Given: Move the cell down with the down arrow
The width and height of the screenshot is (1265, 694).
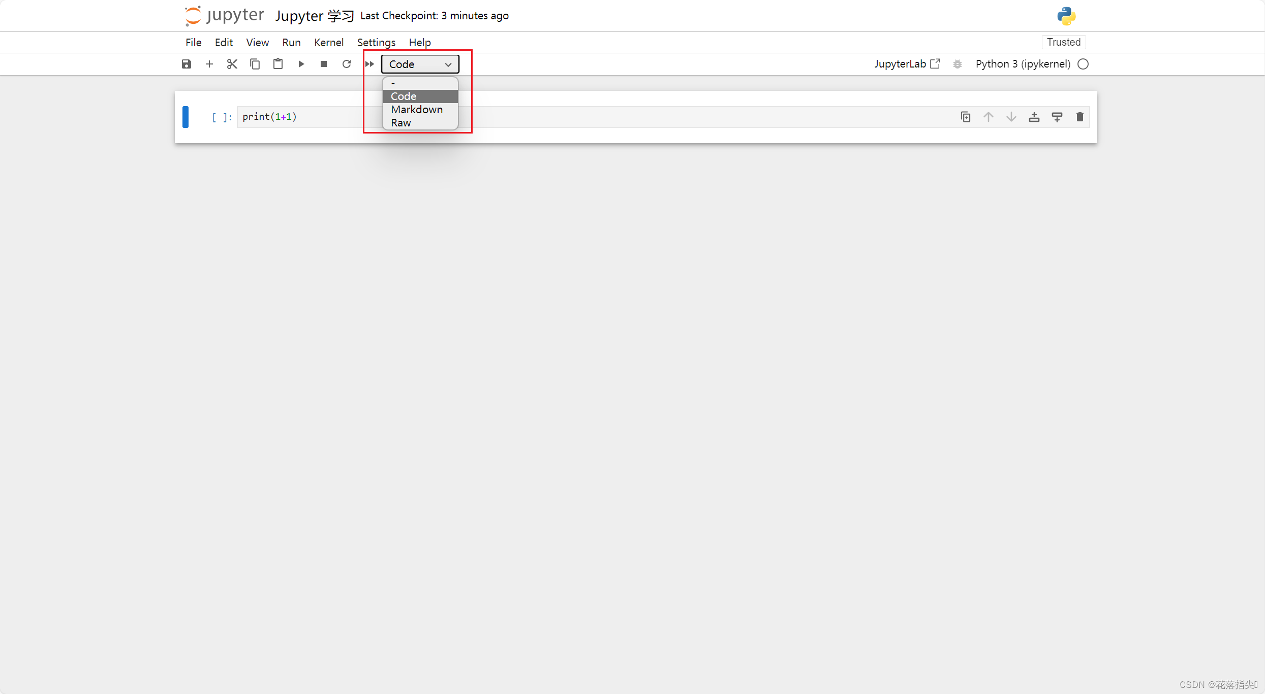Looking at the screenshot, I should (1011, 117).
